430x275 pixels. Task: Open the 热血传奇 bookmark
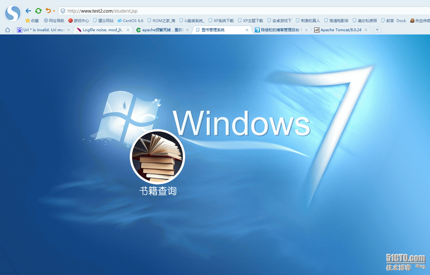420,20
